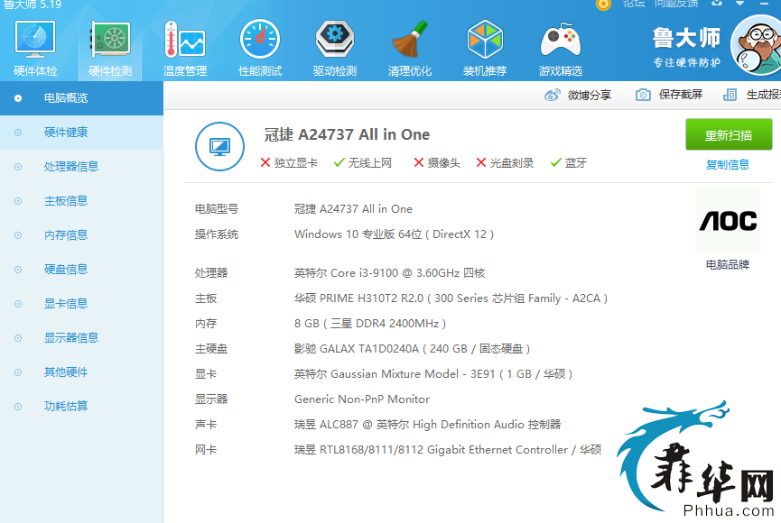Click the 光盘刻录 status indicator
781x523 pixels.
pos(505,162)
